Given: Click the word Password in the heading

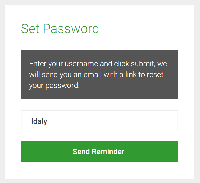Looking at the screenshot, I should click(71, 29).
